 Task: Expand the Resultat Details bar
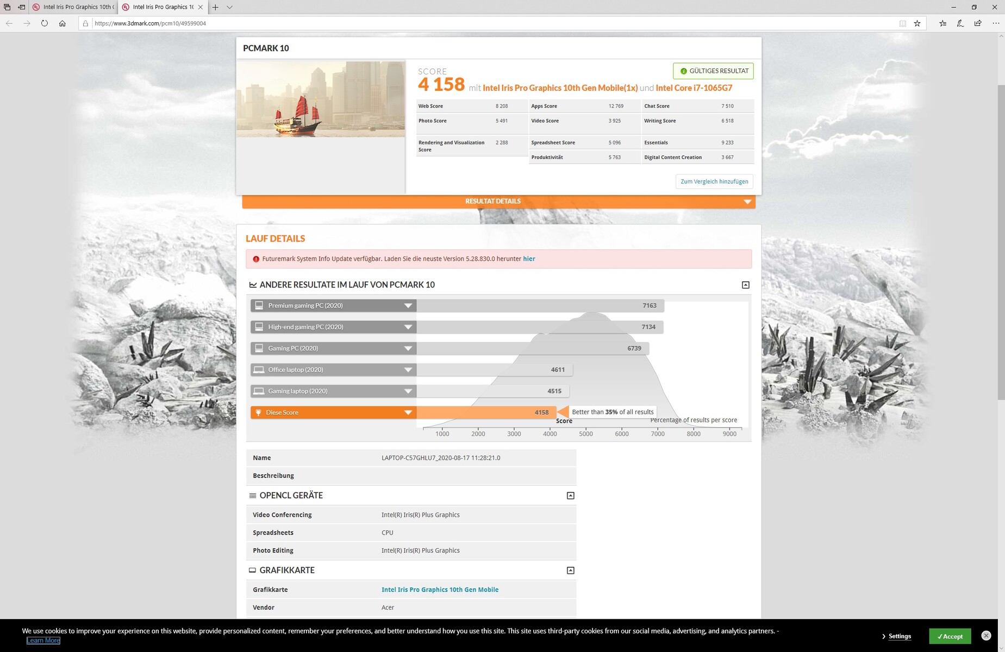498,202
